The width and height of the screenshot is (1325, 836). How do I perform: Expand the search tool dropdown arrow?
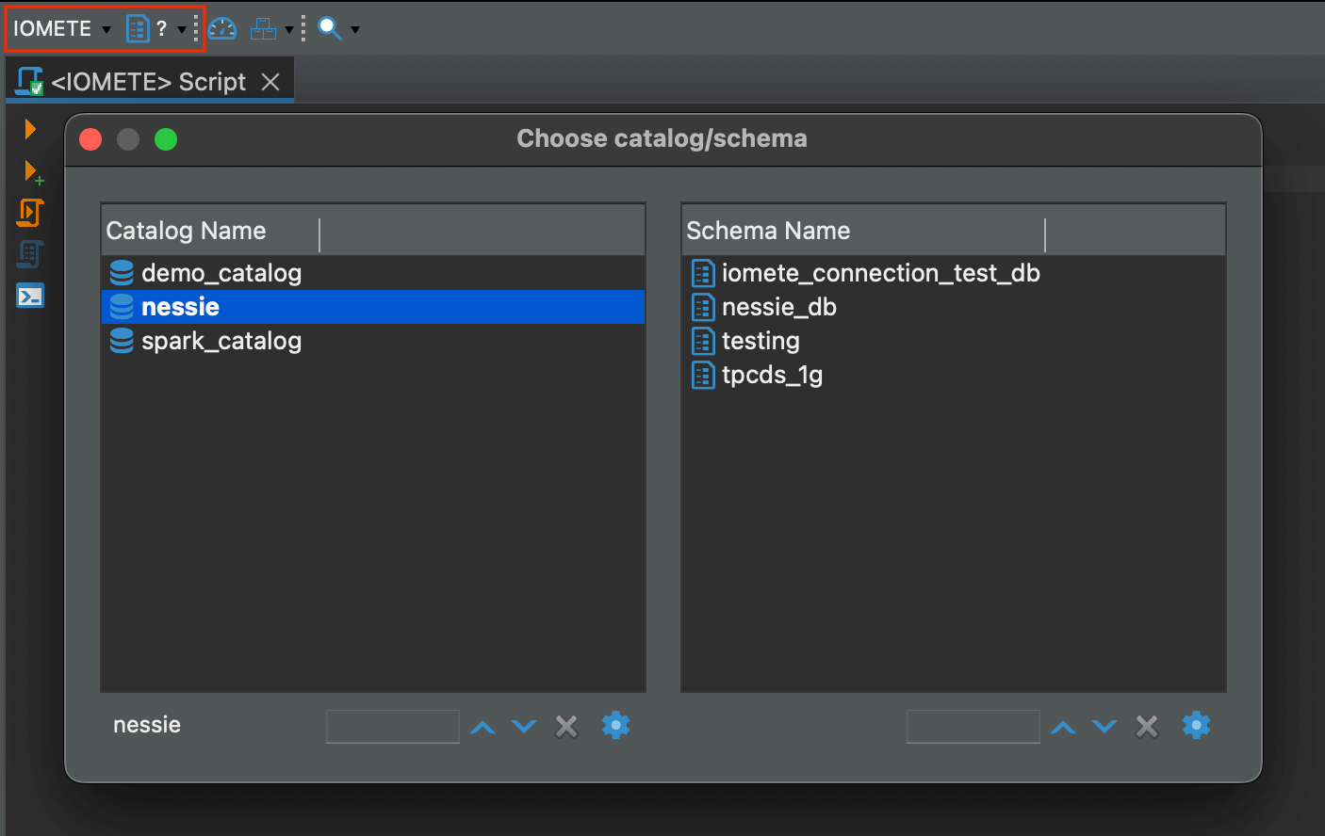coord(355,30)
